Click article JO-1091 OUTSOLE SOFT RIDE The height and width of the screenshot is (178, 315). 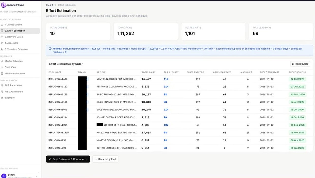(117, 117)
